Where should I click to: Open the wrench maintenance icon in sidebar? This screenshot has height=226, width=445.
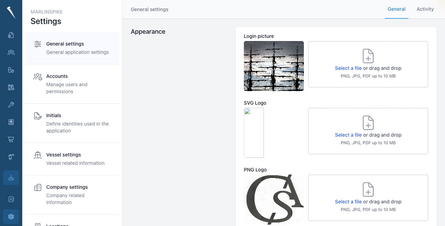coord(11,105)
